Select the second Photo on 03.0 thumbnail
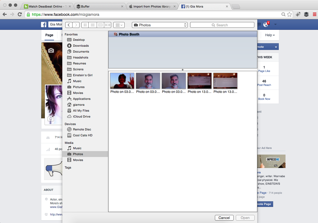The image size is (318, 223). [x=148, y=81]
